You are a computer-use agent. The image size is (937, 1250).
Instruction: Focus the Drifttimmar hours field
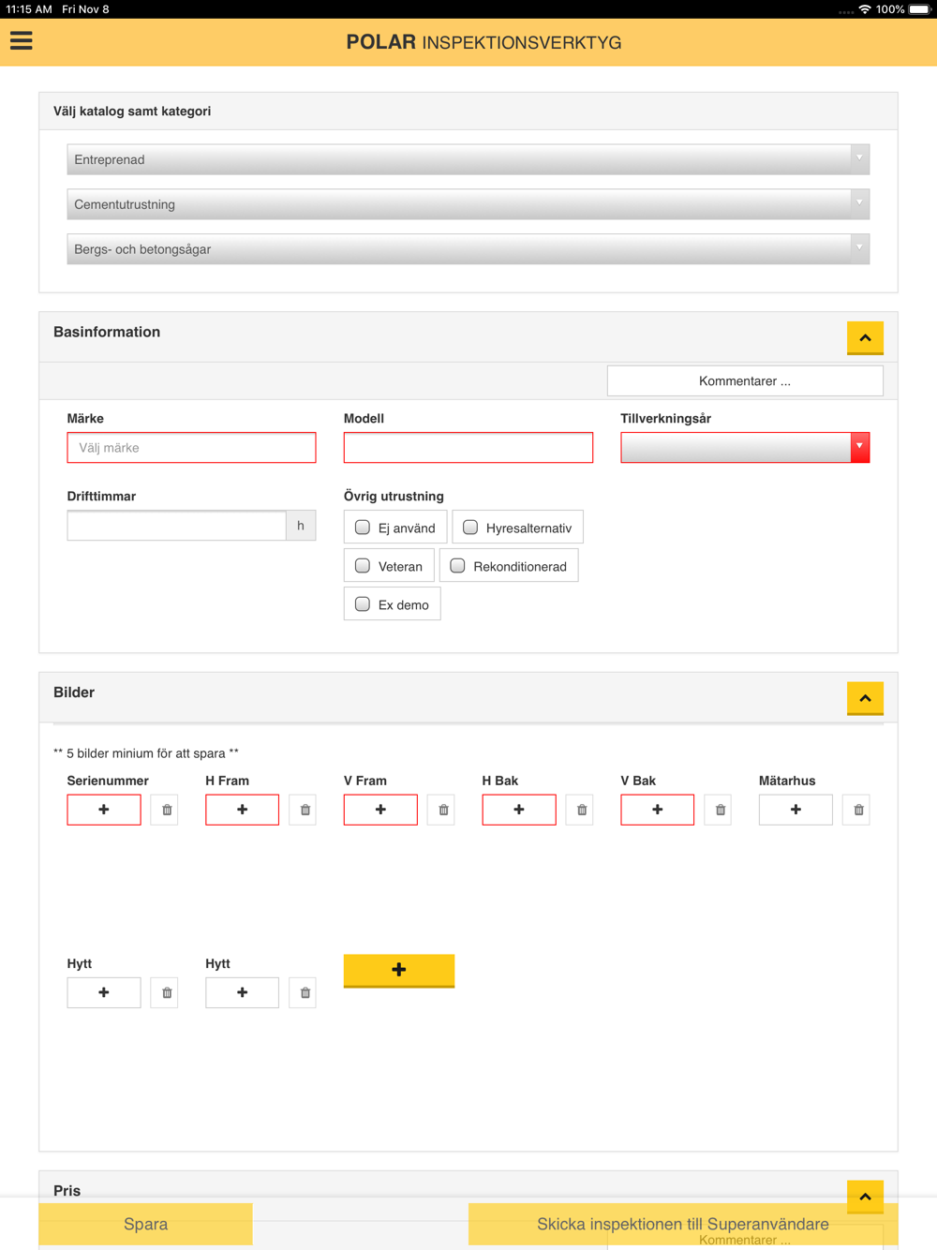coord(177,526)
